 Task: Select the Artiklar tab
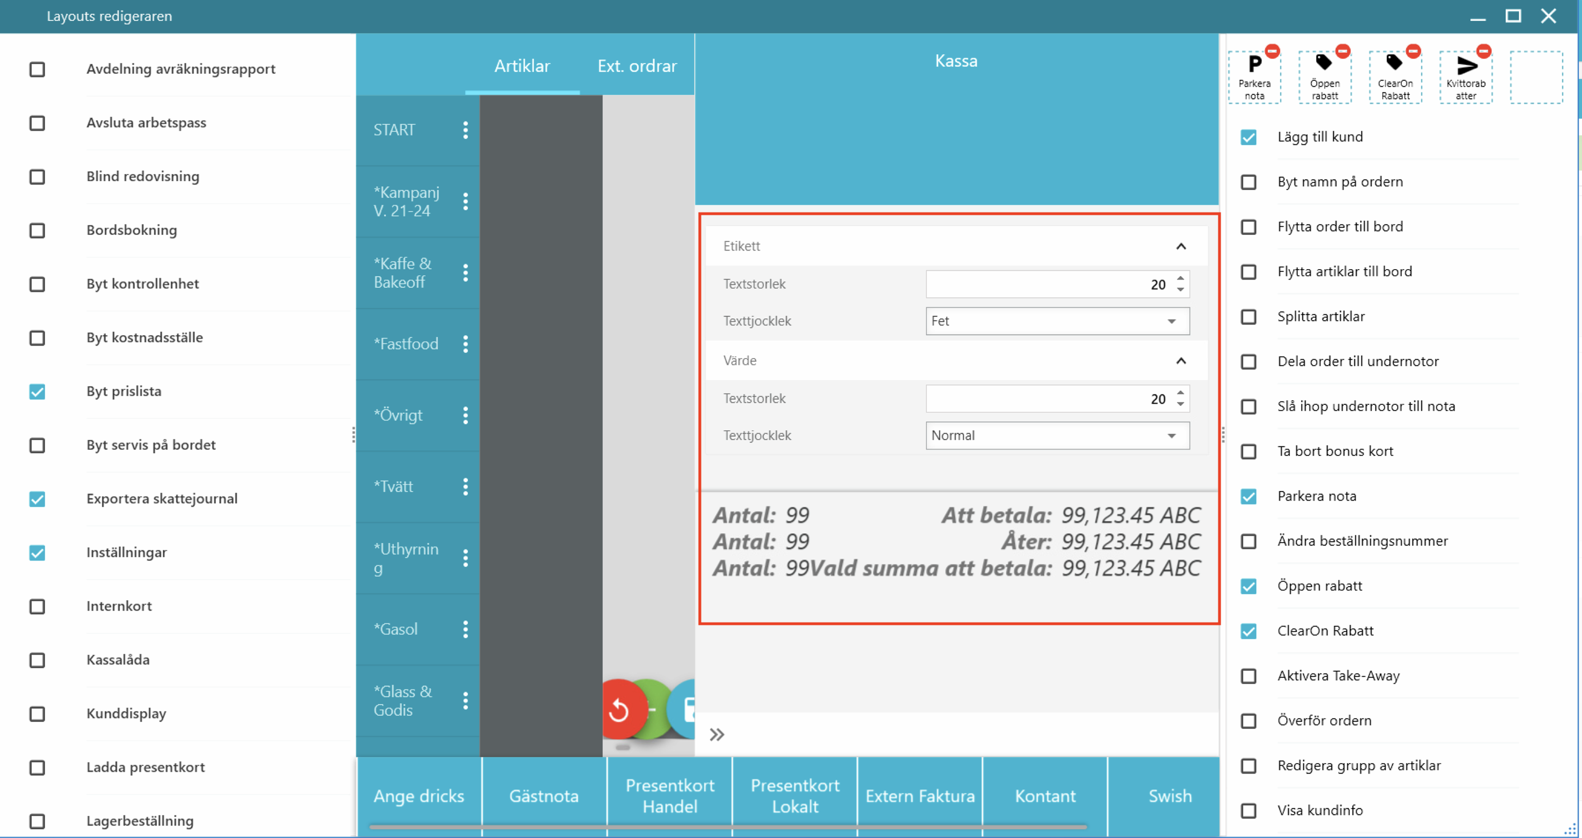point(522,65)
